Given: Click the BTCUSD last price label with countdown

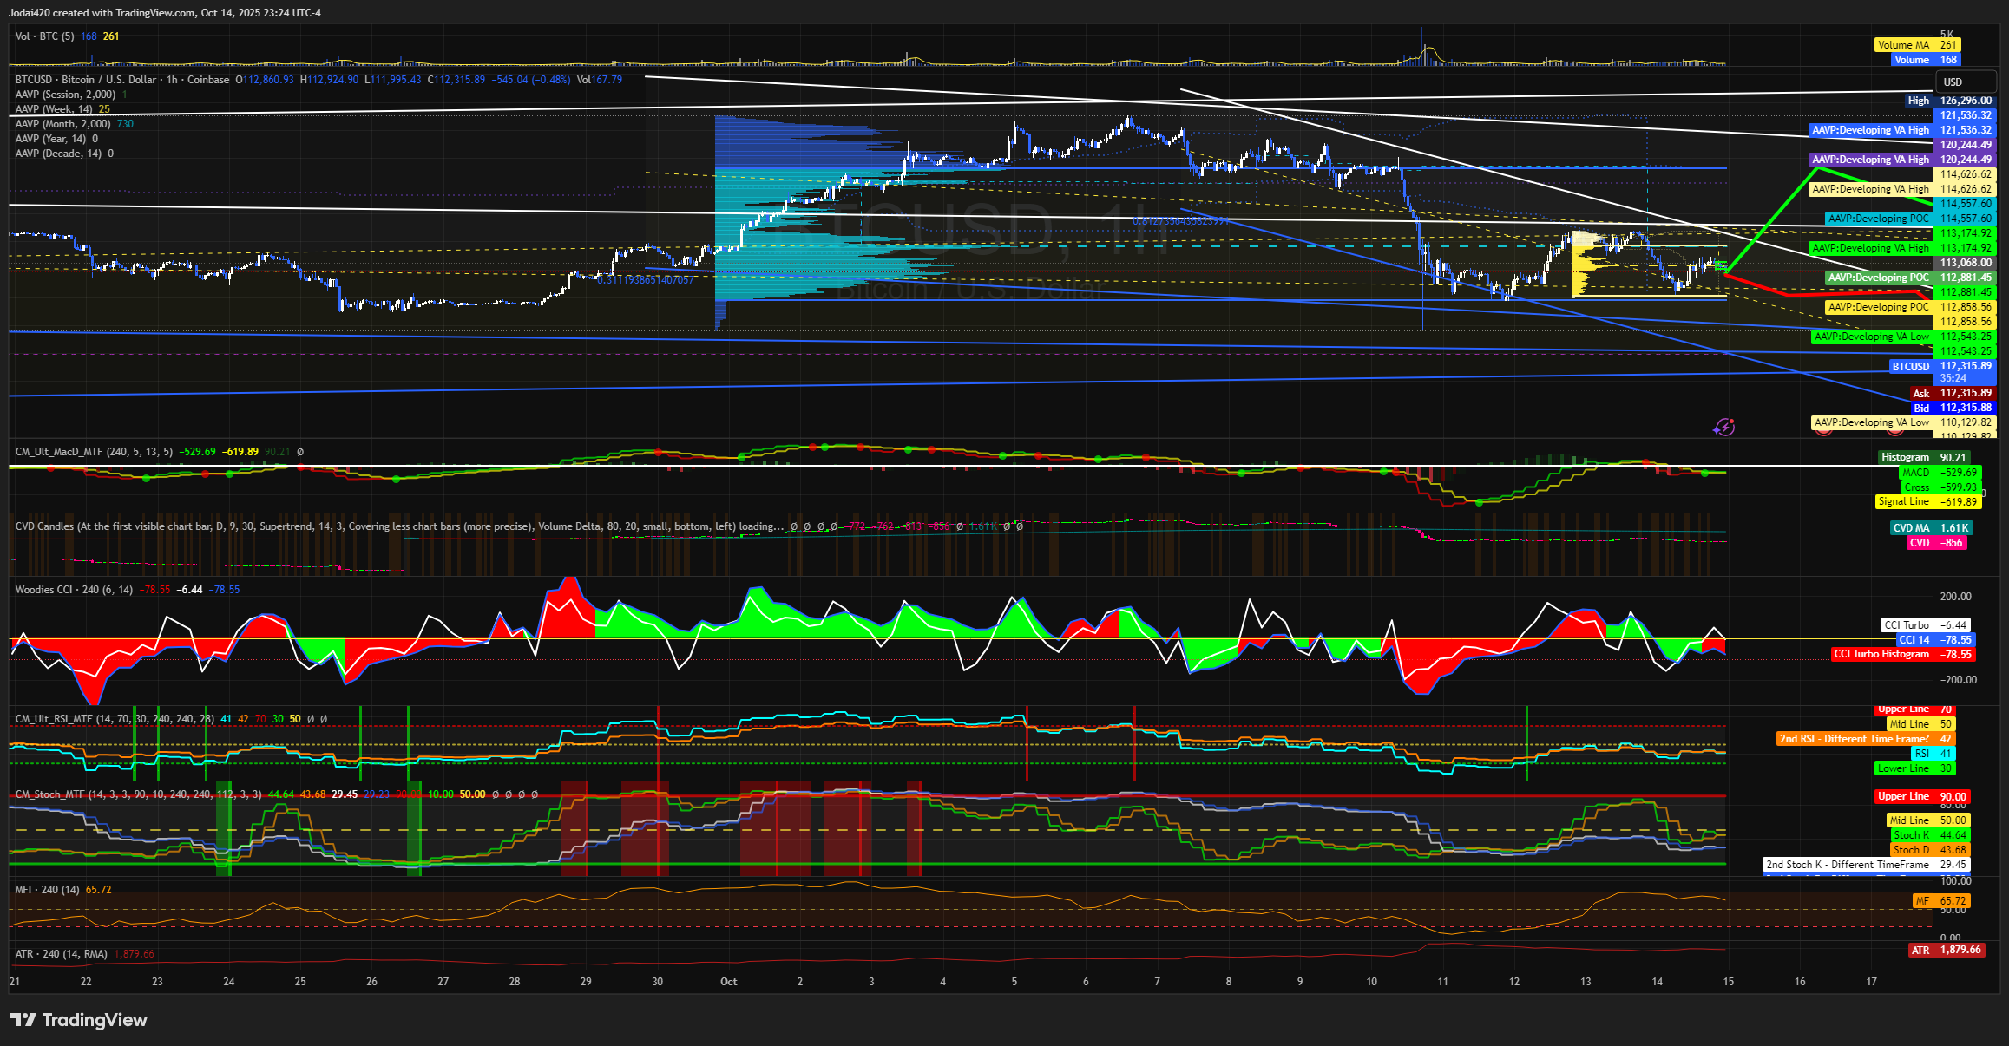Looking at the screenshot, I should pyautogui.click(x=1965, y=371).
